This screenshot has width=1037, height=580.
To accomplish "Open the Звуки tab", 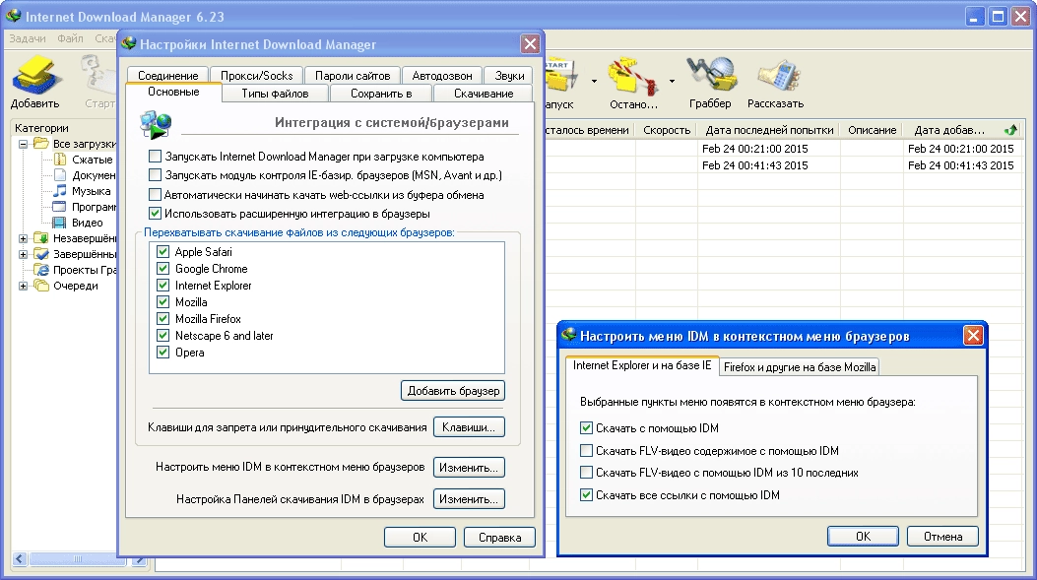I will coord(509,76).
